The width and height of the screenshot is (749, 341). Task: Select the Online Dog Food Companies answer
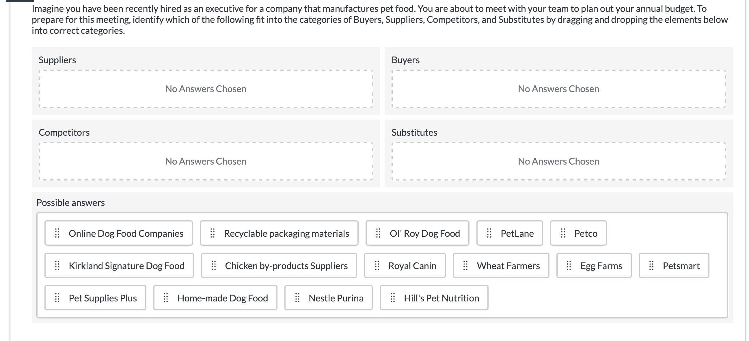coord(126,233)
